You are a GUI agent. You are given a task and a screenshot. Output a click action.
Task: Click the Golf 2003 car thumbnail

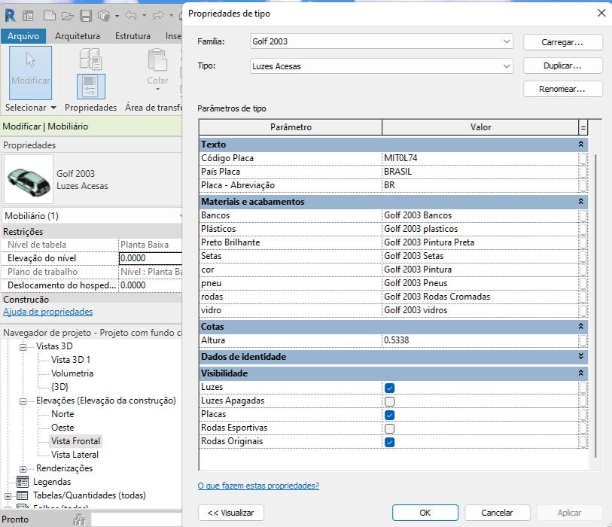(28, 179)
